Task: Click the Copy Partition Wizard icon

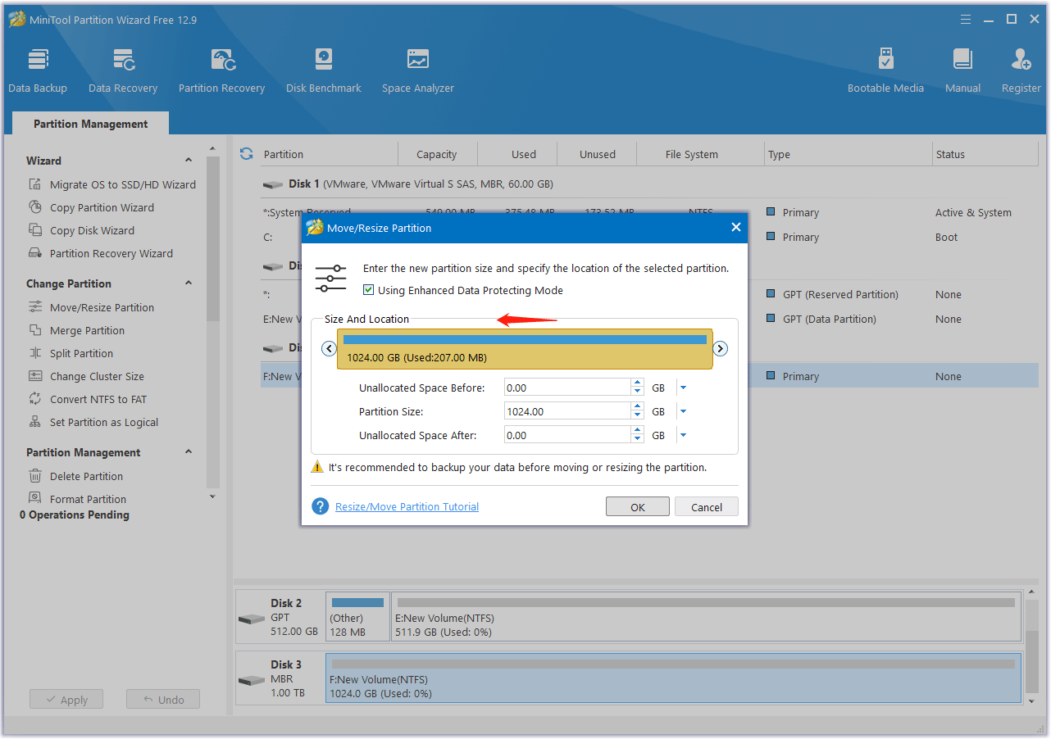Action: pyautogui.click(x=35, y=207)
